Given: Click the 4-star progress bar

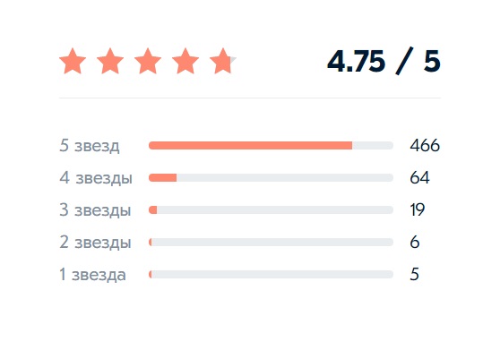Looking at the screenshot, I should (271, 178).
